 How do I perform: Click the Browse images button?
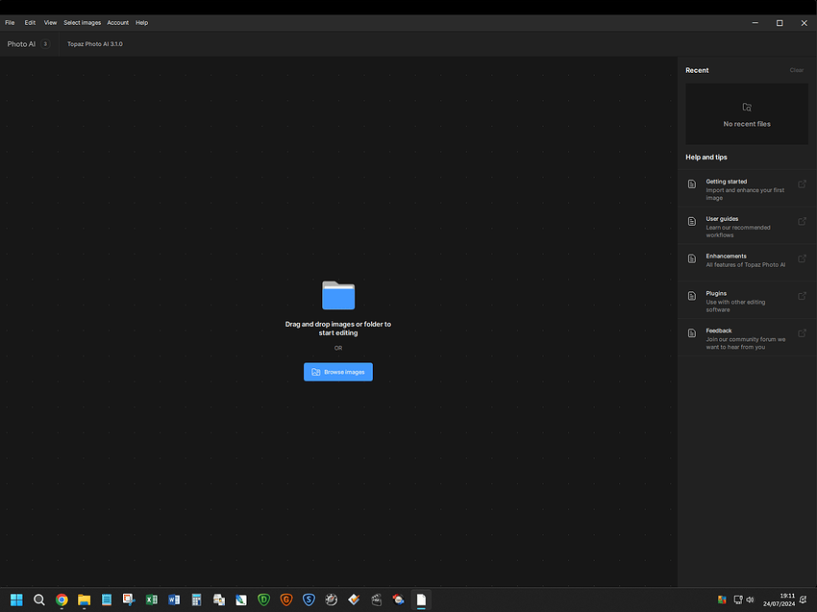pyautogui.click(x=338, y=372)
